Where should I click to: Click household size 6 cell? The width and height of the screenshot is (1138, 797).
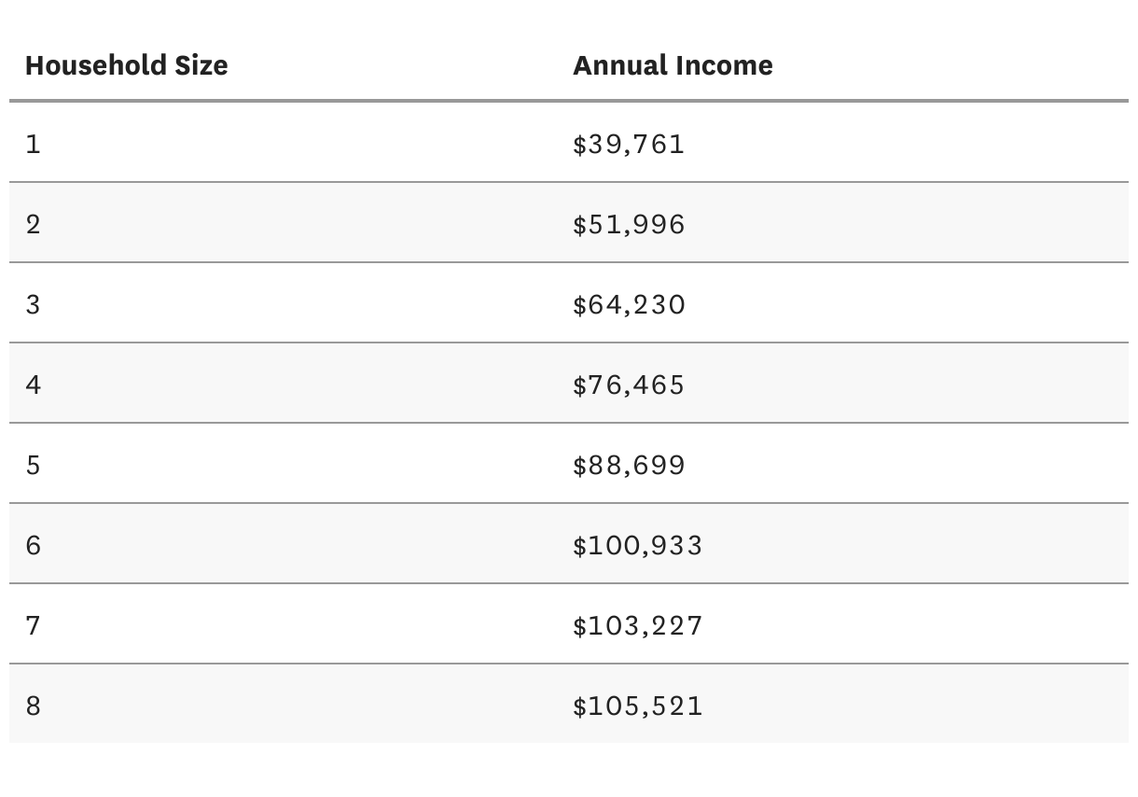[x=34, y=545]
